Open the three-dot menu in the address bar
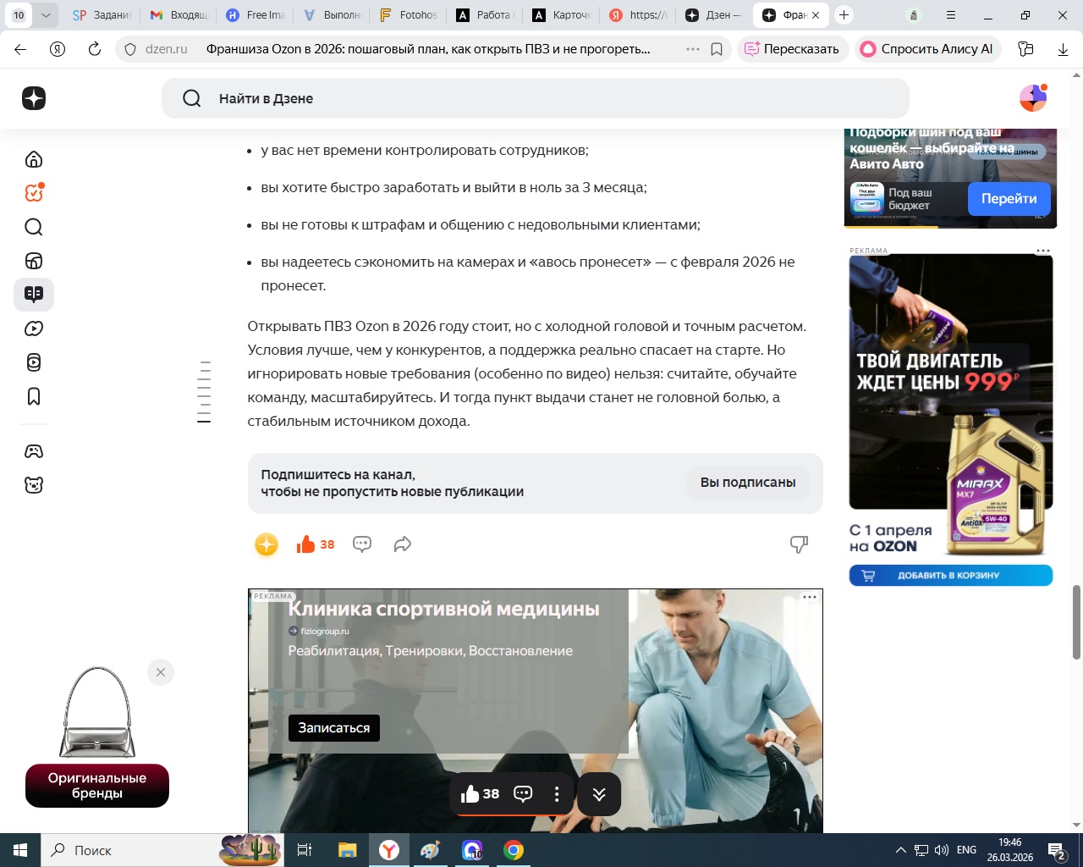 point(693,49)
